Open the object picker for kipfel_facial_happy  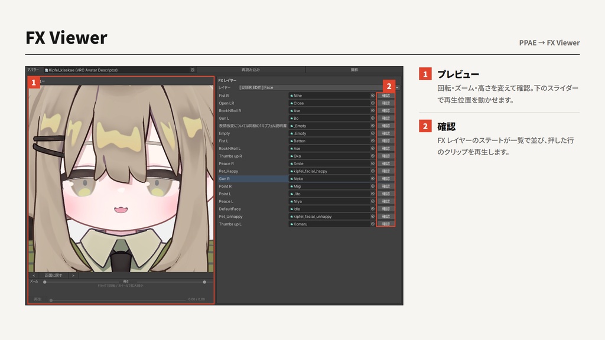tap(373, 171)
